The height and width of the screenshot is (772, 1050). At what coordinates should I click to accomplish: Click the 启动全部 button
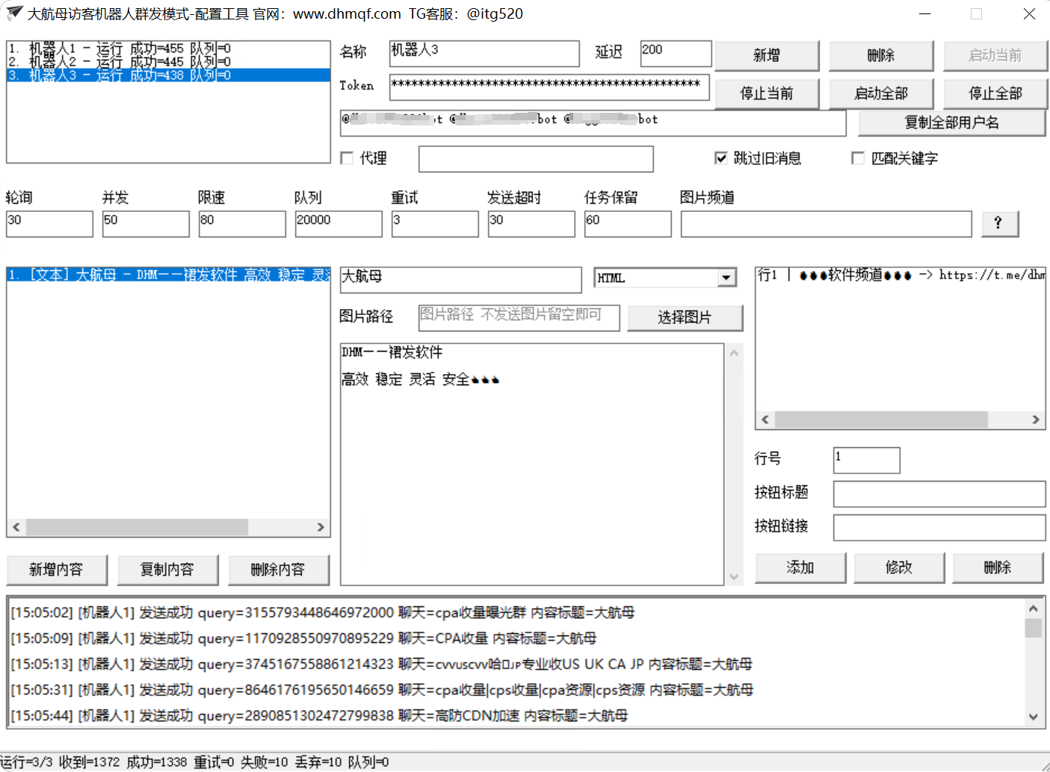(x=881, y=93)
